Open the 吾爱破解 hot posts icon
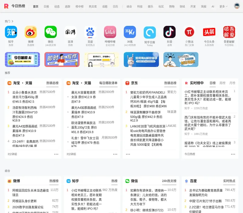This screenshot has width=243, height=213. pos(229,32)
